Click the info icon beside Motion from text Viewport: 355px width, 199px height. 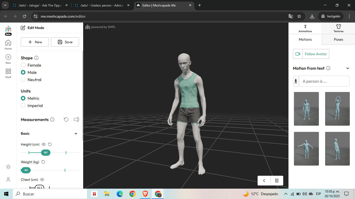click(x=328, y=68)
